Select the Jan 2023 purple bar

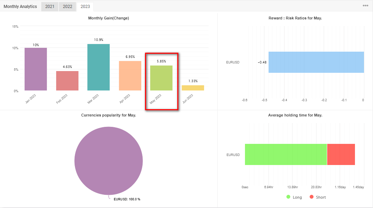(x=36, y=69)
